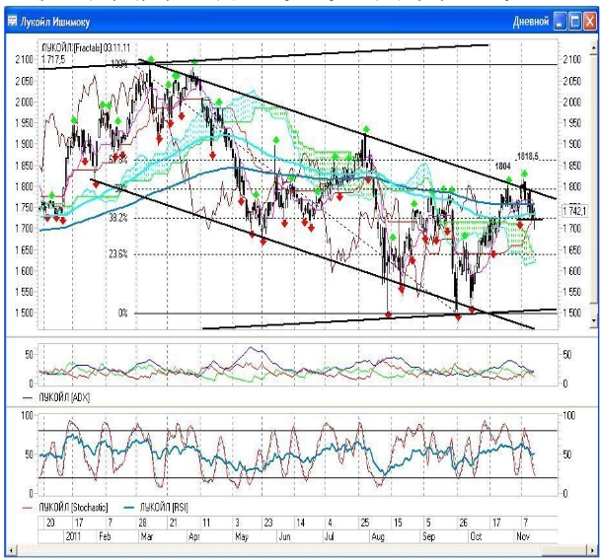The width and height of the screenshot is (601, 559).
Task: Click the Nov month label
Action: tap(523, 535)
